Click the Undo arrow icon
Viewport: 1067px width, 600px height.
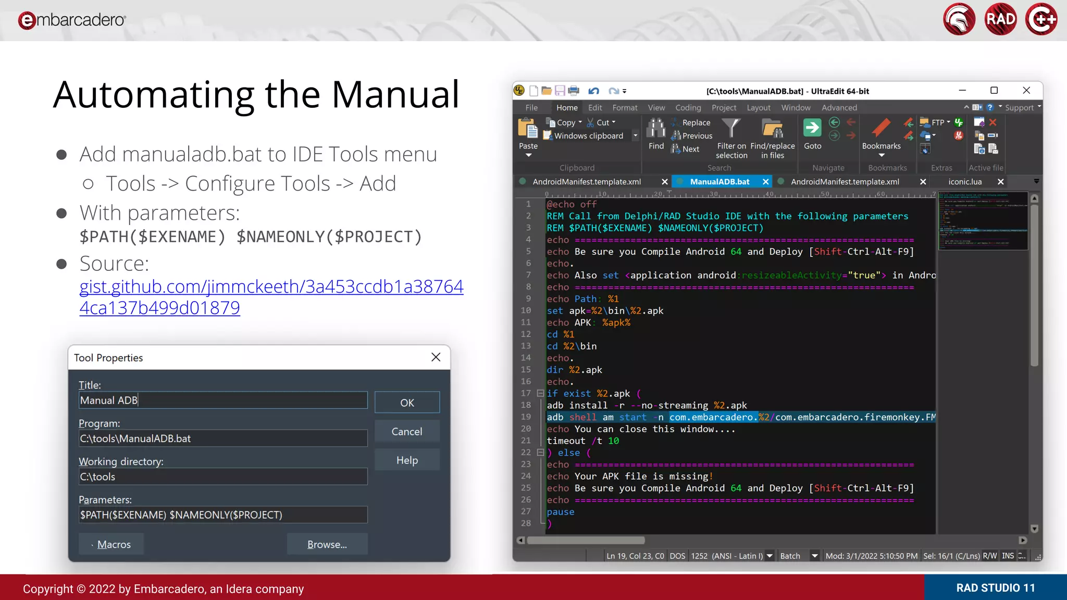tap(593, 91)
